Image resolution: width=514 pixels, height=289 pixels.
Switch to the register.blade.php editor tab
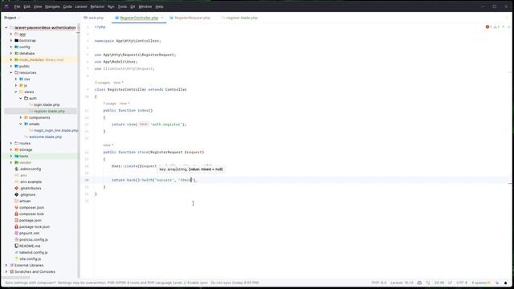(239, 18)
